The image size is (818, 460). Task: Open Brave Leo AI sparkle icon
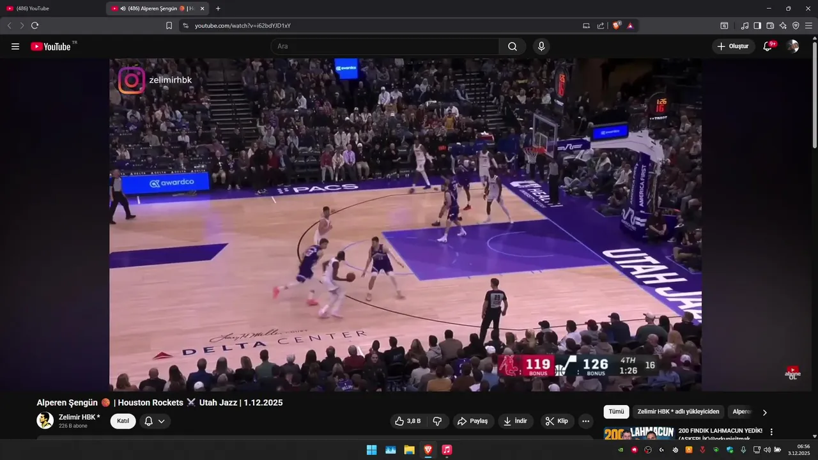click(x=783, y=26)
